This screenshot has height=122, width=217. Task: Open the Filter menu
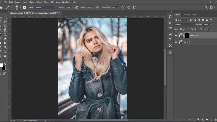(46, 2)
